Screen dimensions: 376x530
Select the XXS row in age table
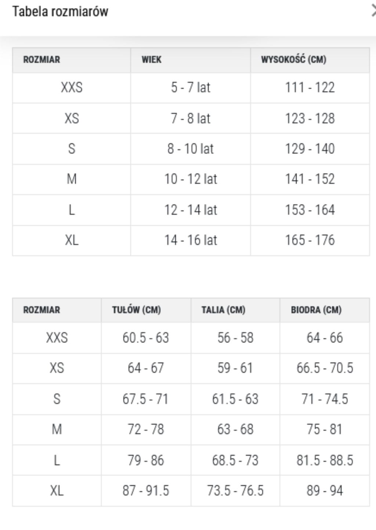(191, 88)
